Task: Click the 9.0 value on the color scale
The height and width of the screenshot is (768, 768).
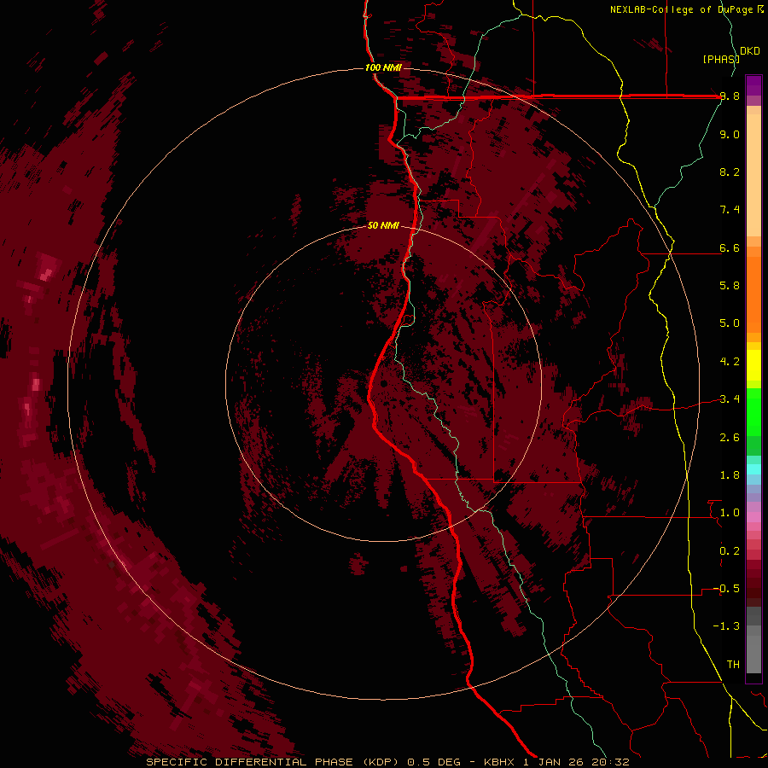Action: point(730,135)
